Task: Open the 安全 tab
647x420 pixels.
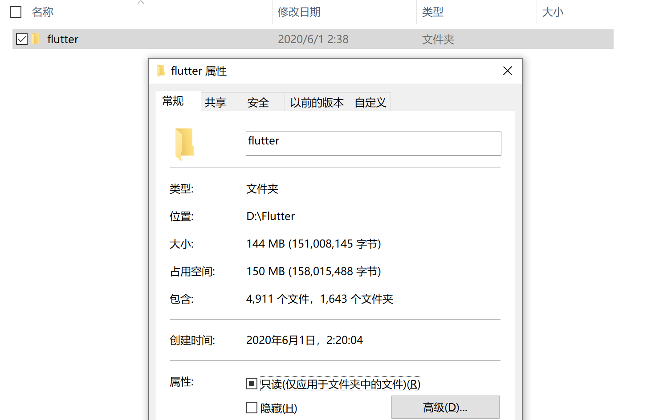Action: [x=263, y=102]
